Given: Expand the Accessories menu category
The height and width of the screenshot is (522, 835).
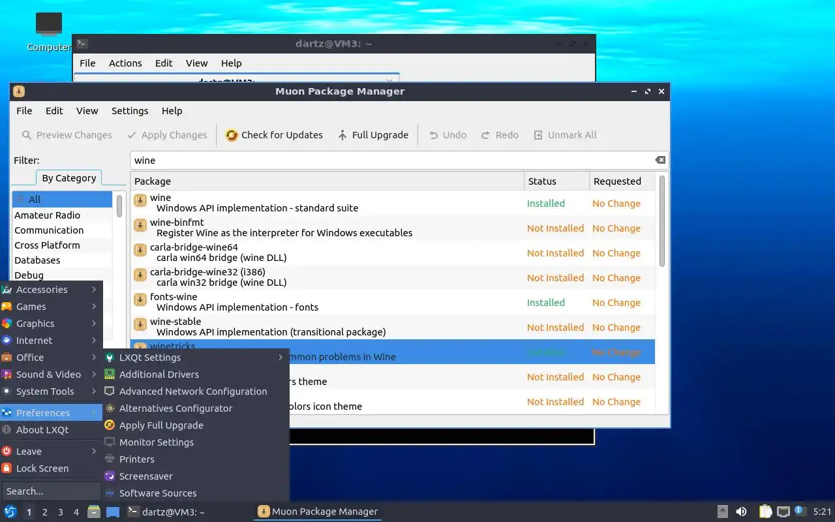Looking at the screenshot, I should (x=51, y=290).
